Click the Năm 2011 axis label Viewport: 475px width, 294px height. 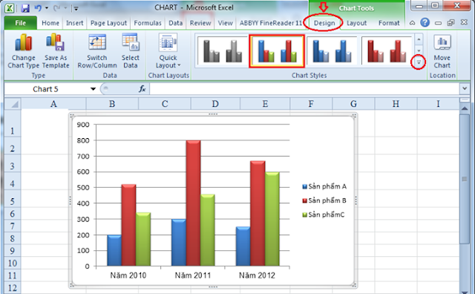(x=193, y=275)
